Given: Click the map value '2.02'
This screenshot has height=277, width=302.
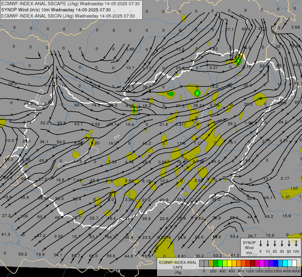Looking at the screenshot, I should point(59,236).
